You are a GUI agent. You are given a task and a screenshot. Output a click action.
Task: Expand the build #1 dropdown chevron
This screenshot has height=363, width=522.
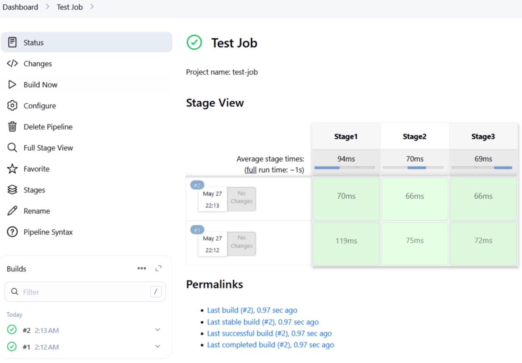click(158, 347)
